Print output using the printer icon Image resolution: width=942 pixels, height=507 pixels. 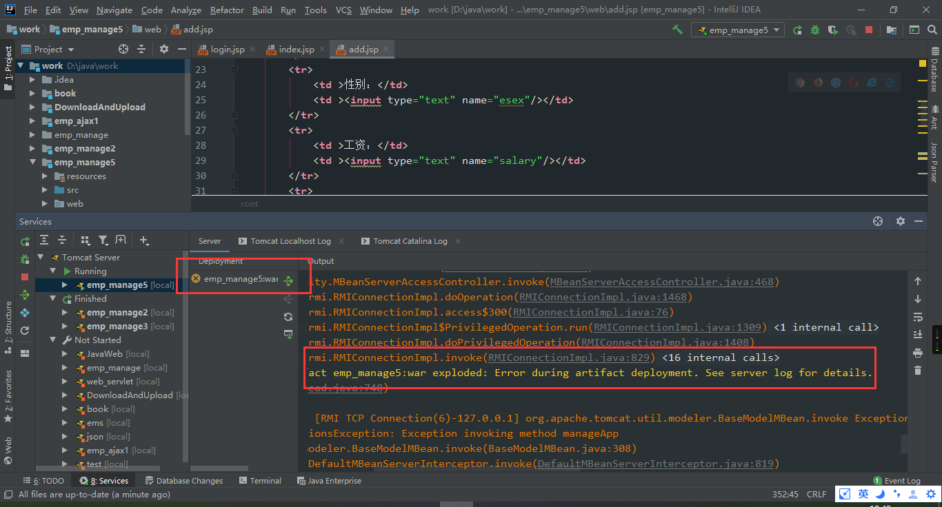(x=918, y=353)
